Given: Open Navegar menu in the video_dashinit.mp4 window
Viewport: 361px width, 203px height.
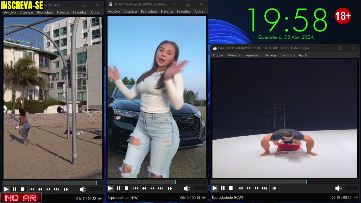Looking at the screenshot, I should [x=272, y=55].
